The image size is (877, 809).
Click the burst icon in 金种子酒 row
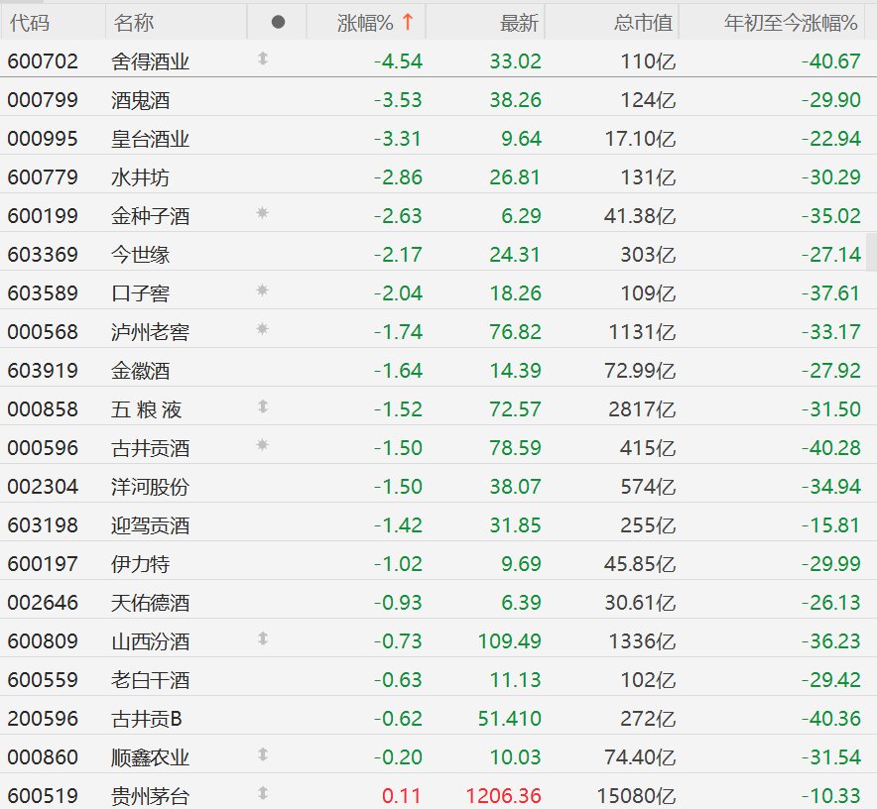(262, 213)
